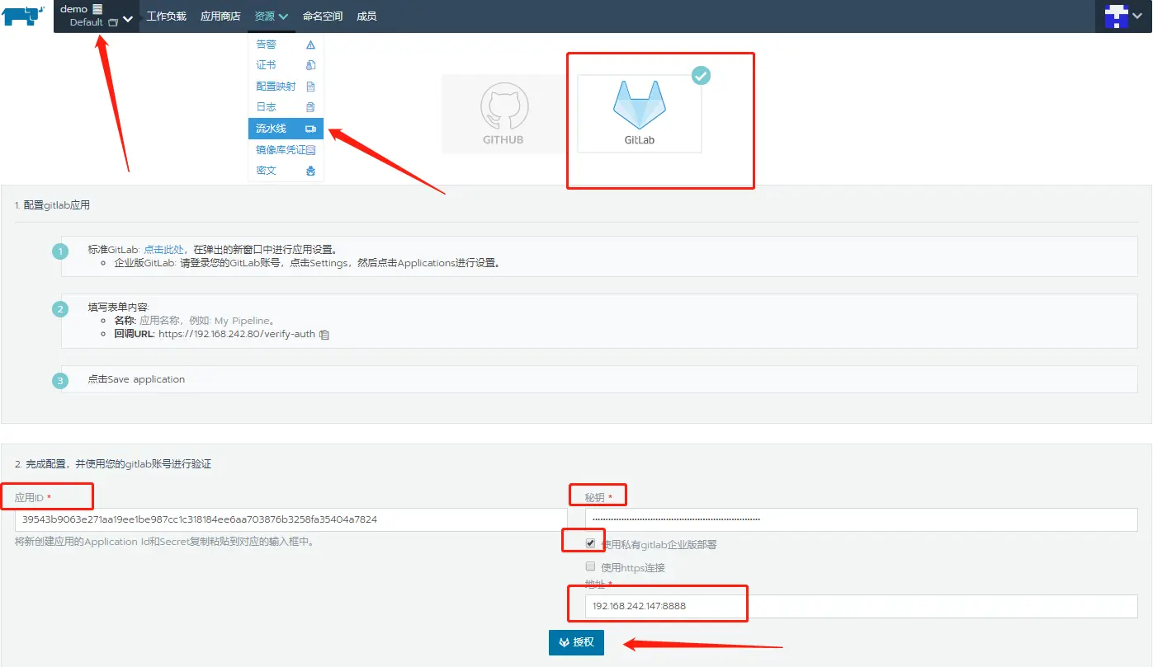1153x667 pixels.
Task: Click the 密文 secret icon
Action: point(310,170)
